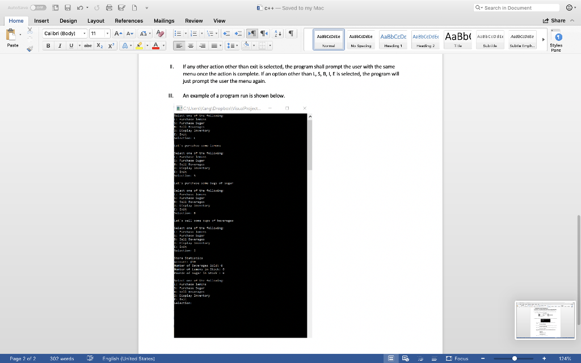Toggle Left-to-Right text direction
Image resolution: width=581 pixels, height=363 pixels.
pos(252,33)
